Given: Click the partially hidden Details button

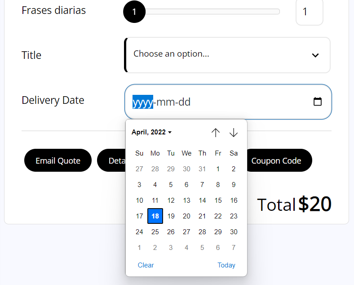Looking at the screenshot, I should [111, 160].
